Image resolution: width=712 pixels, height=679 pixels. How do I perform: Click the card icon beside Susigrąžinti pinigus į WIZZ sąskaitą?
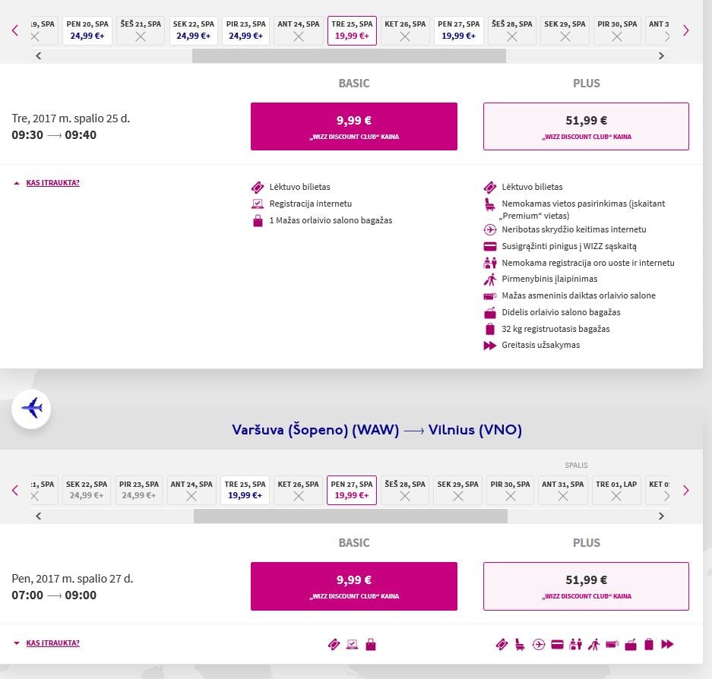[490, 246]
